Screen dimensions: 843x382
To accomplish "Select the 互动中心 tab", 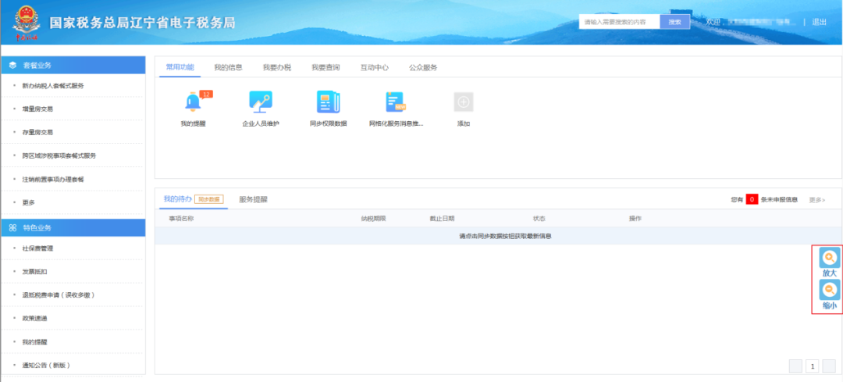I will (374, 67).
